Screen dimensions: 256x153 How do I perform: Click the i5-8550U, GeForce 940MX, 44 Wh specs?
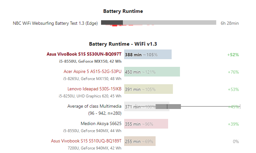(92, 131)
